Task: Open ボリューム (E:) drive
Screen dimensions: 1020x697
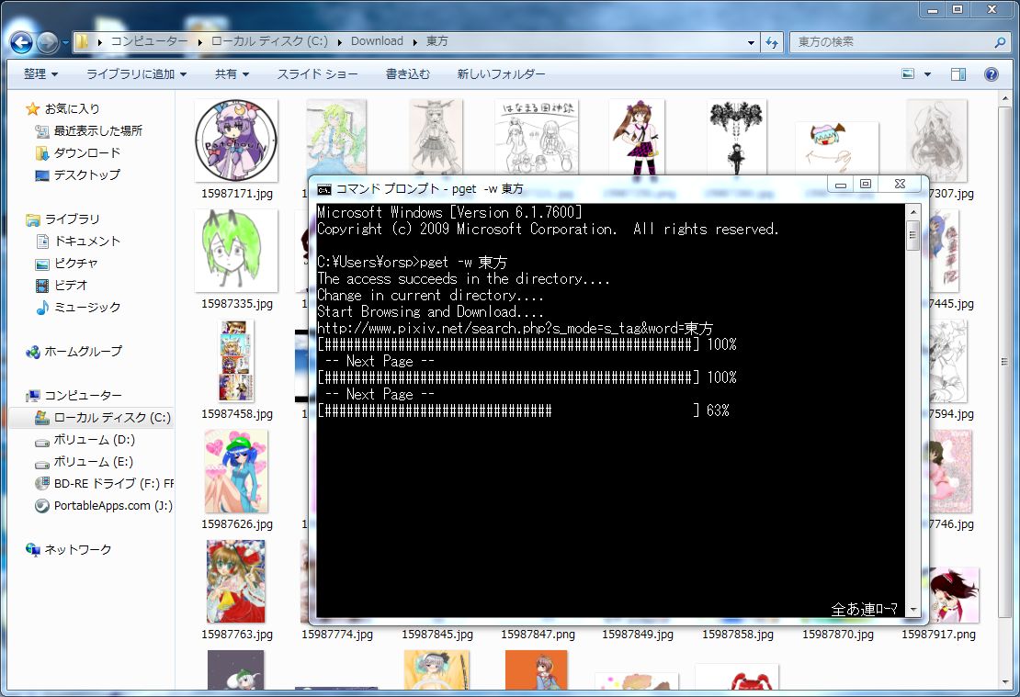Action: (94, 462)
